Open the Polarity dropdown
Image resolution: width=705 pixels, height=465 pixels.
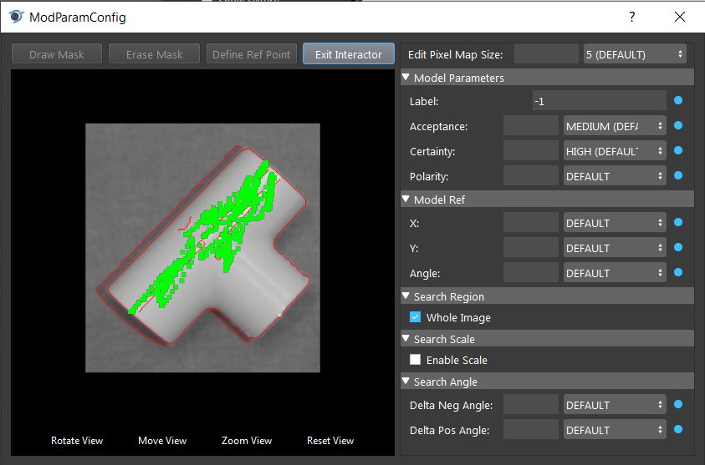[615, 176]
